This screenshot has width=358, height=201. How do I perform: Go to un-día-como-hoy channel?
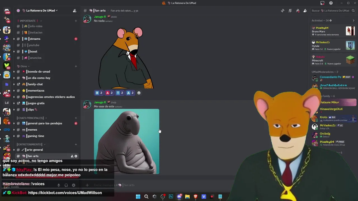coord(47,78)
